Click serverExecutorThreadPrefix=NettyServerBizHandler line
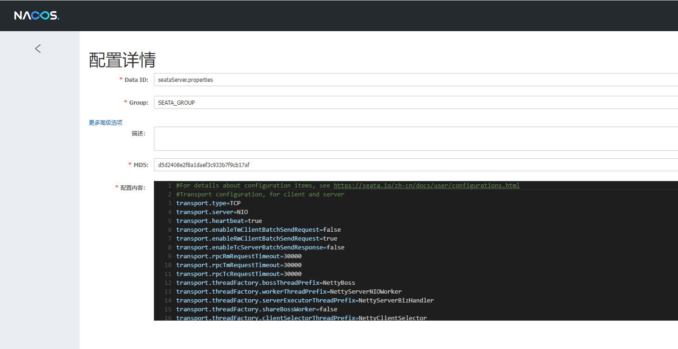 (x=305, y=301)
